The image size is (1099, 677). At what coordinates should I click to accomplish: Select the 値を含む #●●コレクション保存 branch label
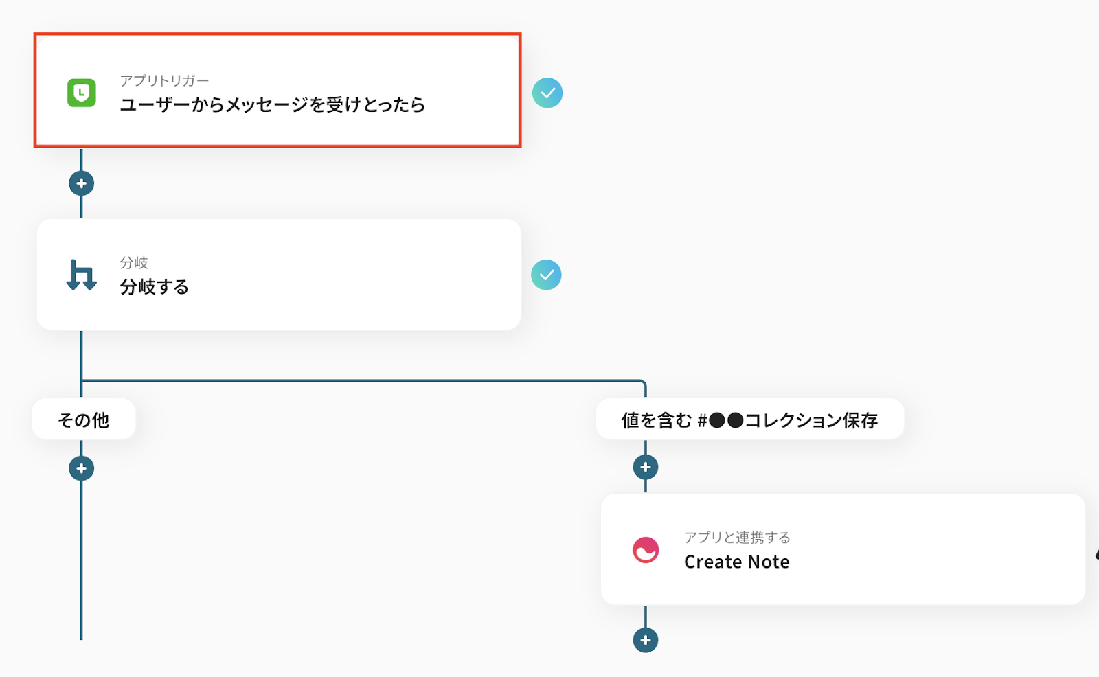(749, 420)
